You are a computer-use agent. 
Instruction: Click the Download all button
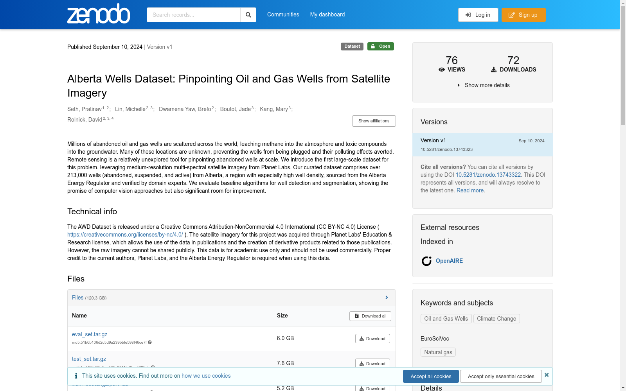pos(370,316)
